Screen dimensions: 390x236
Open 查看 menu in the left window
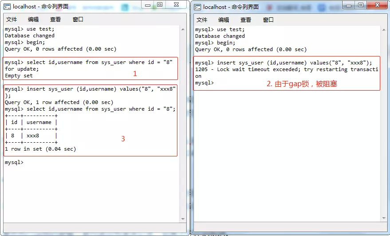[55, 20]
